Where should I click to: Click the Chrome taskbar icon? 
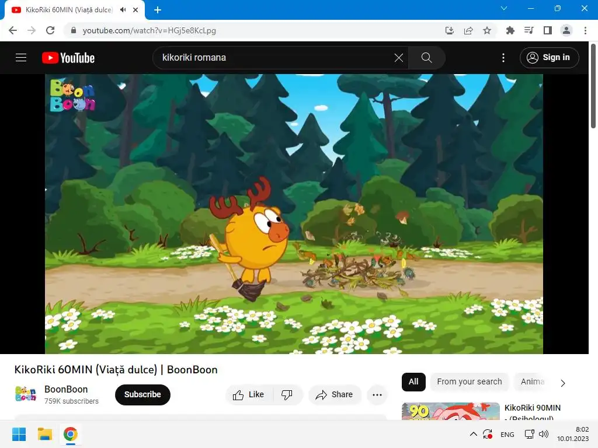tap(71, 434)
